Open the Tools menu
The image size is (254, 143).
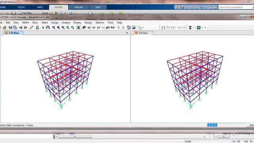110,23
